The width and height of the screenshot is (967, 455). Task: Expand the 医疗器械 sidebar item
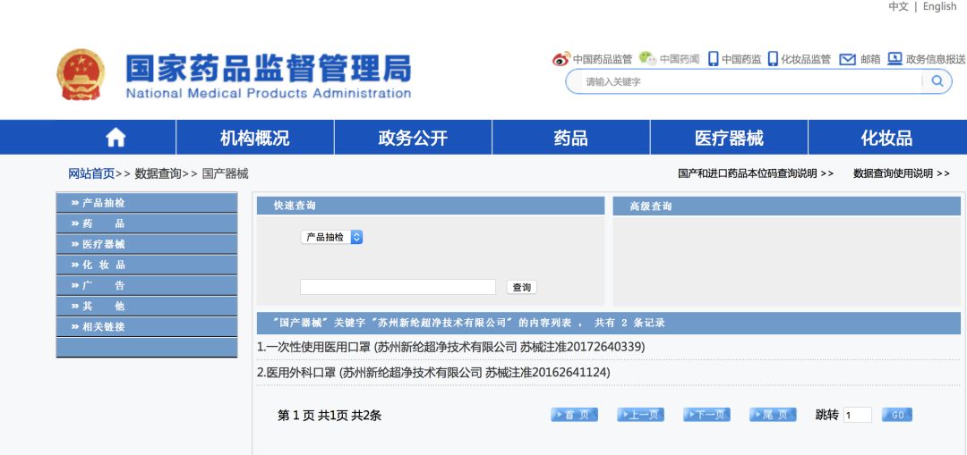[147, 244]
